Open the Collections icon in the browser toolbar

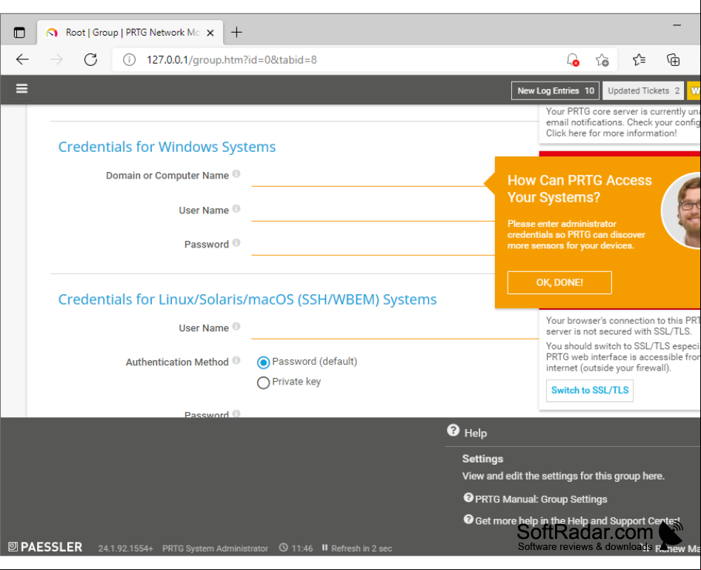point(673,59)
